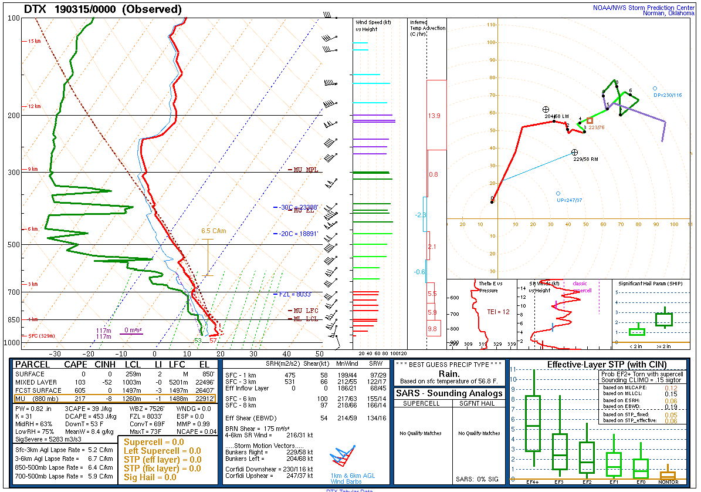Click the SigSevere = 5283 m3/s3 value
Image resolution: width=701 pixels, height=492 pixels.
coord(48,439)
